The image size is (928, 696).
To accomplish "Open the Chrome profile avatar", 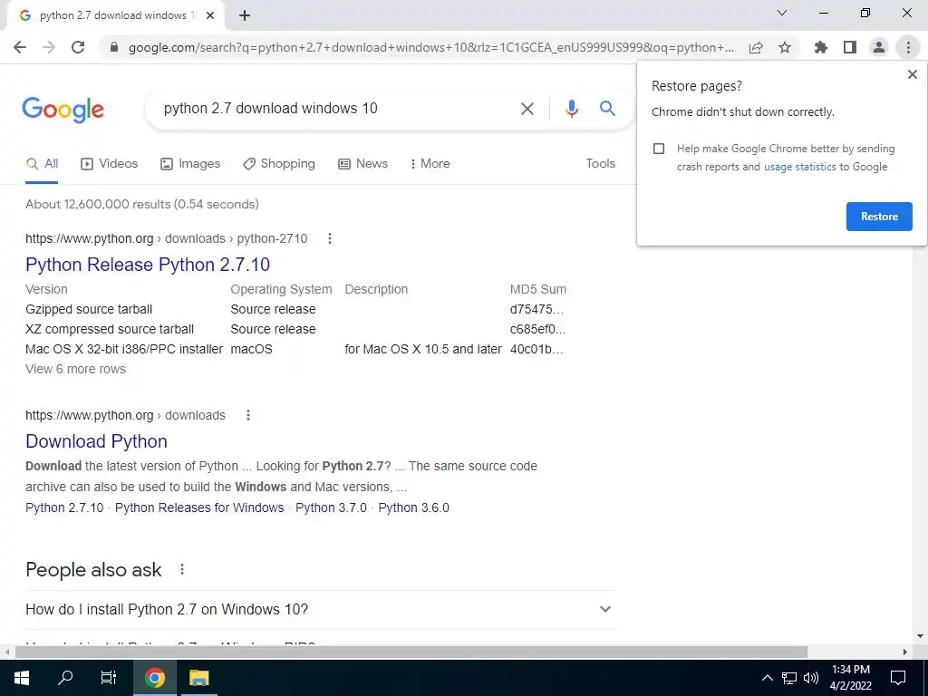I will [x=879, y=47].
